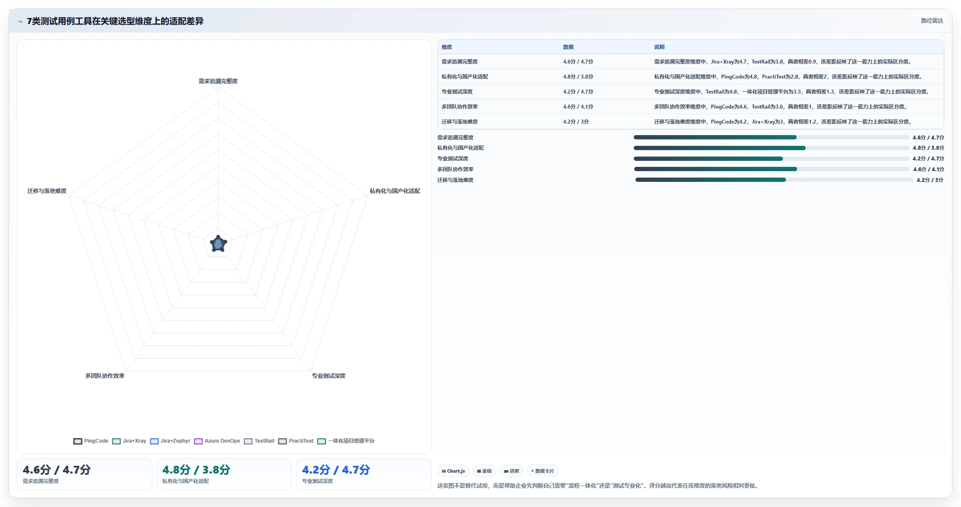Open the blue 4.2分 / 4.7分 data card

[363, 474]
